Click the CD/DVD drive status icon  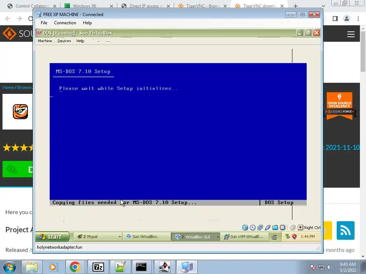point(253,227)
